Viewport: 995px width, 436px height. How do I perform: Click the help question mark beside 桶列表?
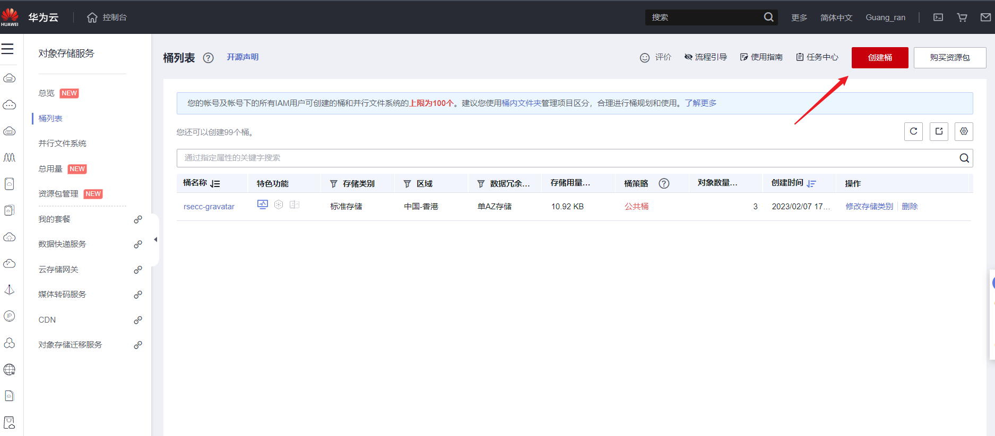209,58
